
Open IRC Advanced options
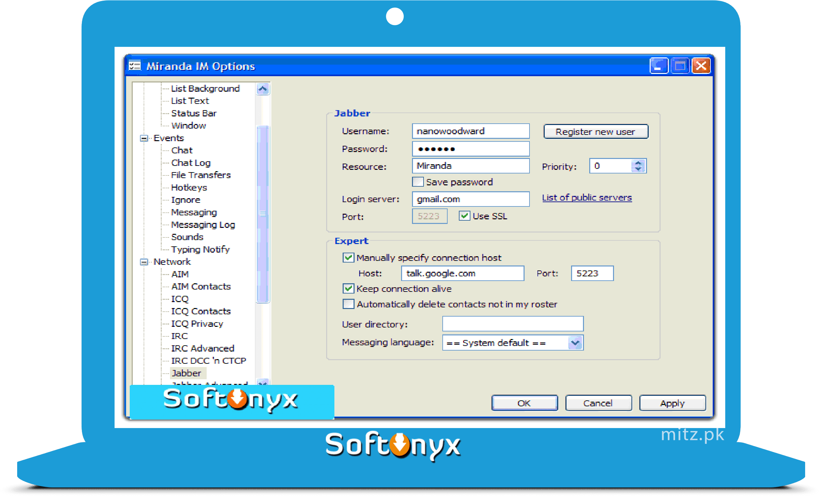202,349
